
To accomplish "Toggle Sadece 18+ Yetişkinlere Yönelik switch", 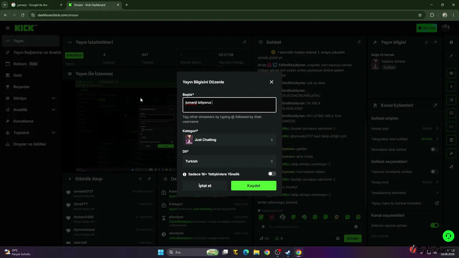I will coord(272,174).
